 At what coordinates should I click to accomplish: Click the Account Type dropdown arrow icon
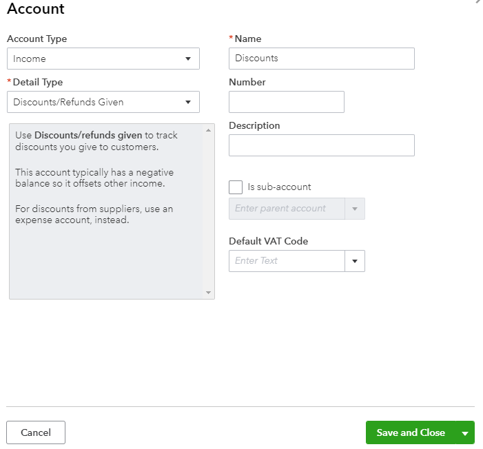click(188, 59)
